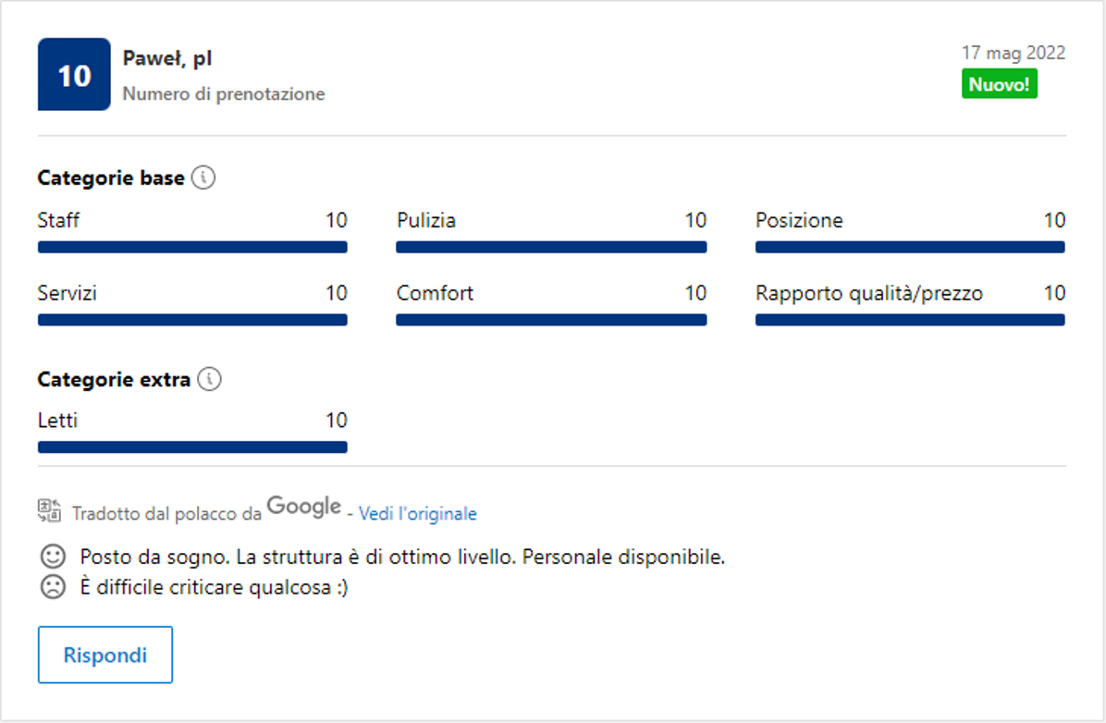The width and height of the screenshot is (1106, 723).
Task: Click the Rapporto qualità/prezzo rating bar
Action: (x=910, y=320)
